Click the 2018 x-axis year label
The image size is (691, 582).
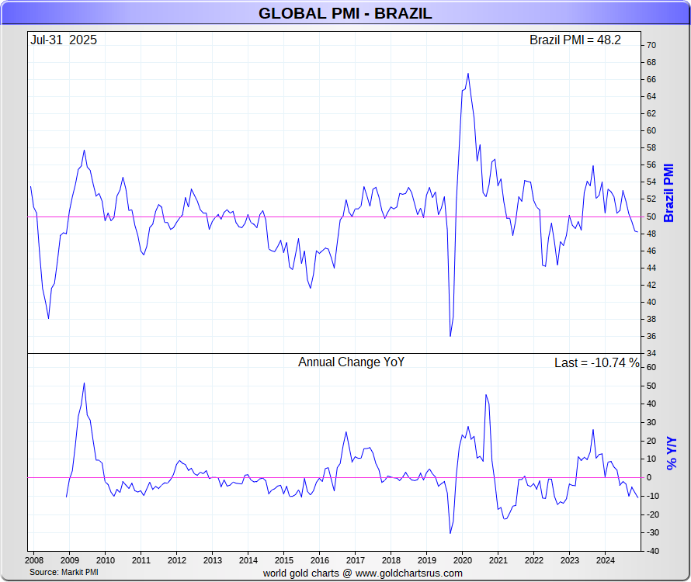pos(391,560)
